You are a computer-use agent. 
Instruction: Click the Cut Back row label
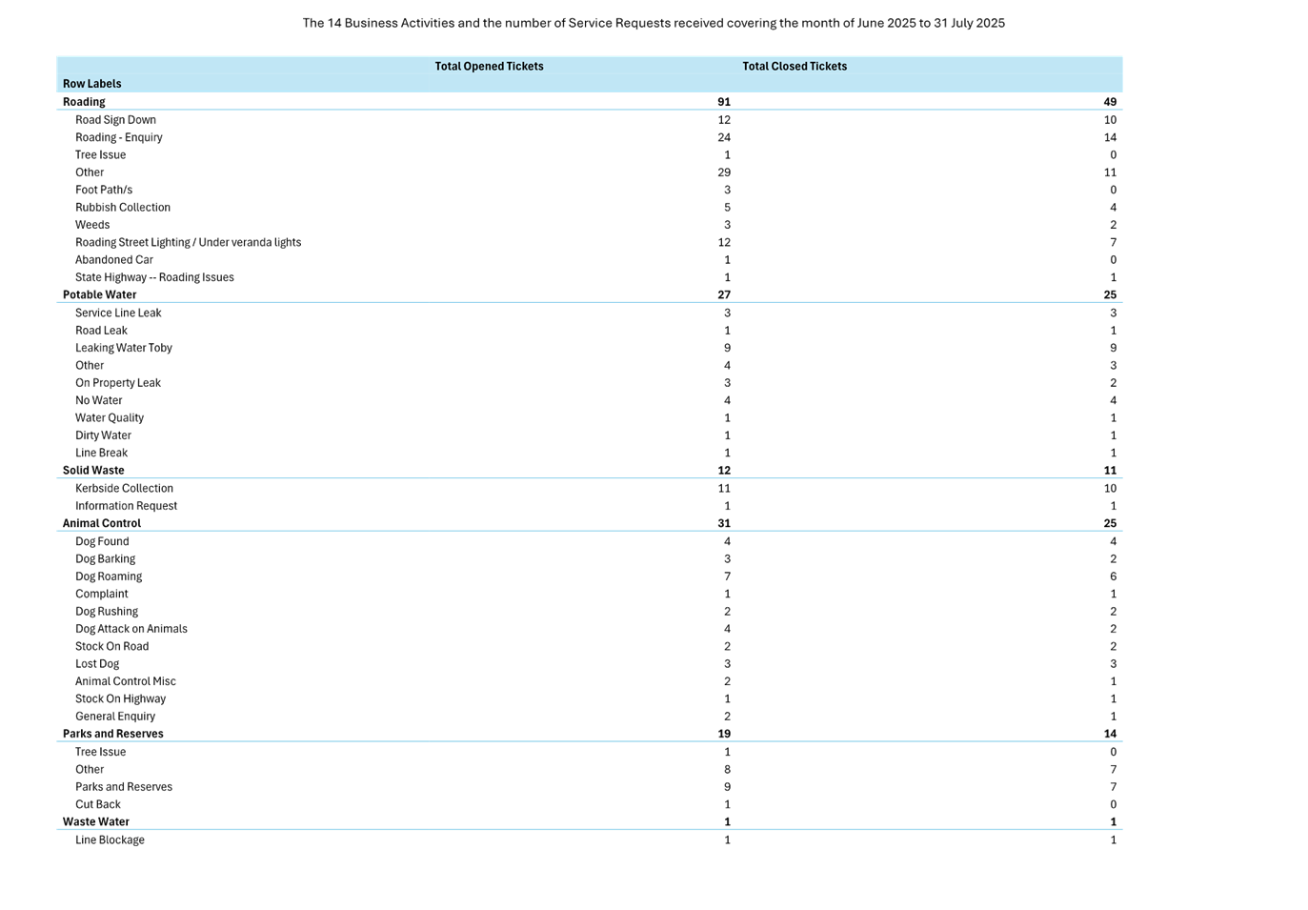click(98, 805)
